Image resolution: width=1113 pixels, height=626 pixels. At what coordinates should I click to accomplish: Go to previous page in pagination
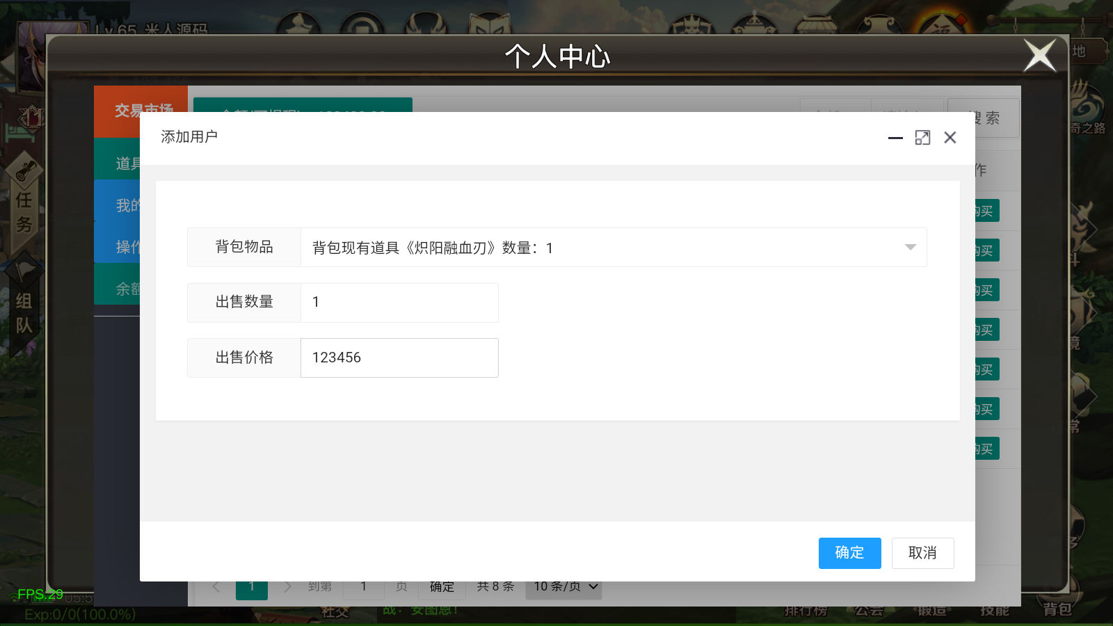tap(216, 587)
